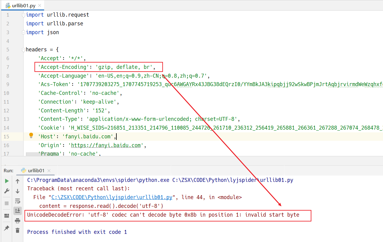Click the python.exe command line in console
Viewport: 383px width, 242px height.
pos(160,180)
